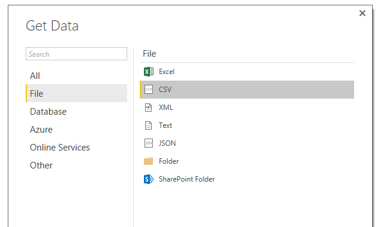The width and height of the screenshot is (378, 227).
Task: Pick the XML data source label
Action: [166, 108]
